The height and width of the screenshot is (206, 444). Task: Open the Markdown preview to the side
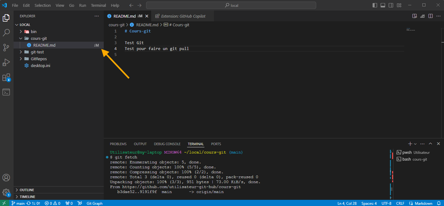414,16
